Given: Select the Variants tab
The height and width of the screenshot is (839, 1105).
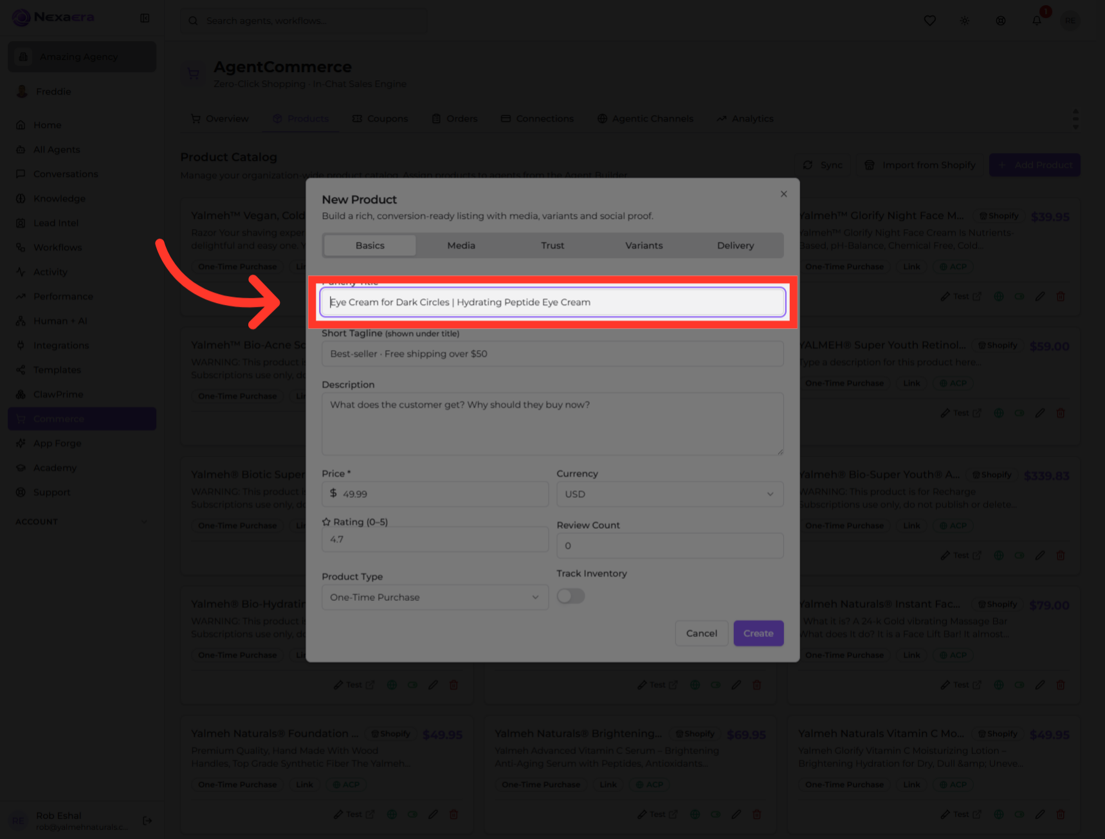Looking at the screenshot, I should click(644, 245).
